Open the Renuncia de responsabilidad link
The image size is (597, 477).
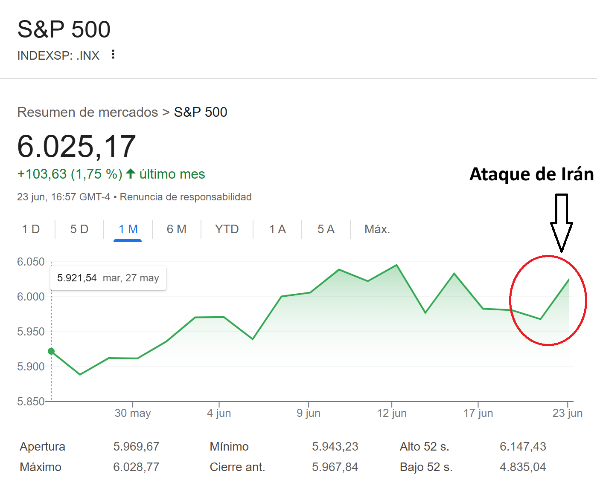click(x=186, y=197)
